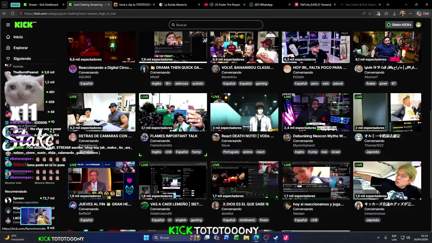Click the KICK logo in the header
This screenshot has width=432, height=243.
(x=25, y=25)
